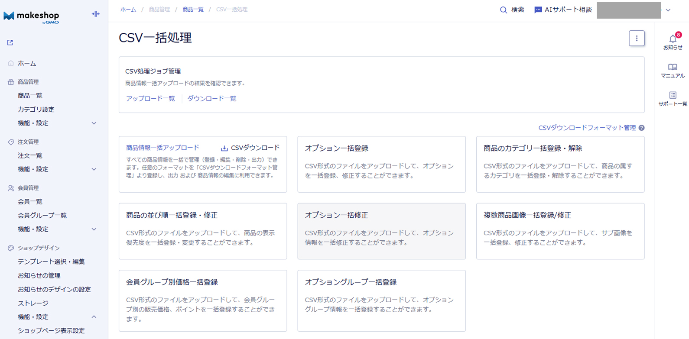Click the AIサポート相談 chat icon

pyautogui.click(x=538, y=10)
